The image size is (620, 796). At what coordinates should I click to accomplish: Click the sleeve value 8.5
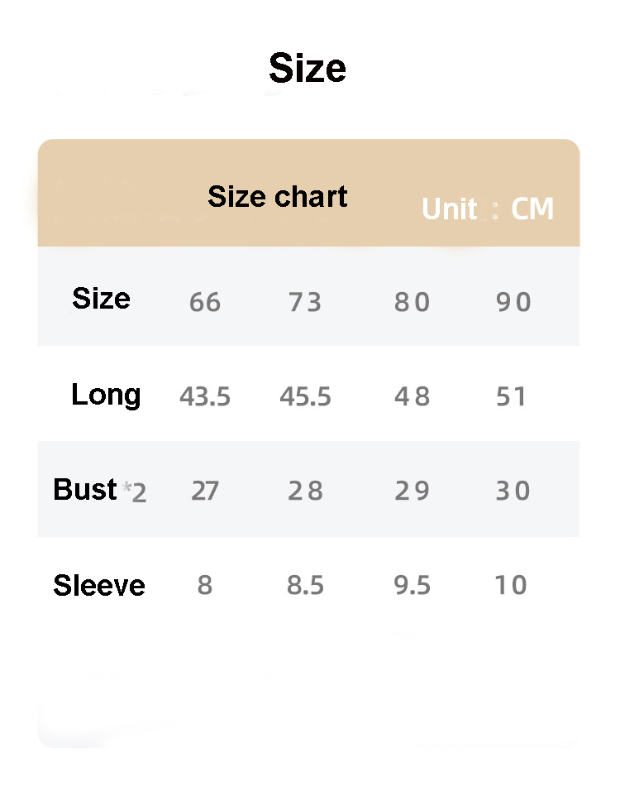click(x=305, y=586)
